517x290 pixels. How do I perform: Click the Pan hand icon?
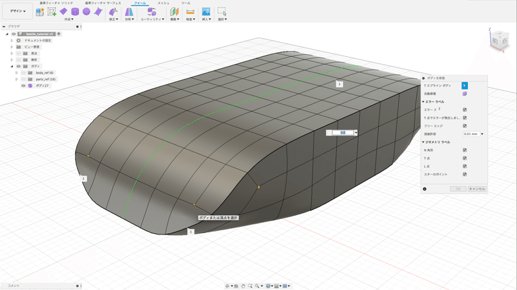243,286
